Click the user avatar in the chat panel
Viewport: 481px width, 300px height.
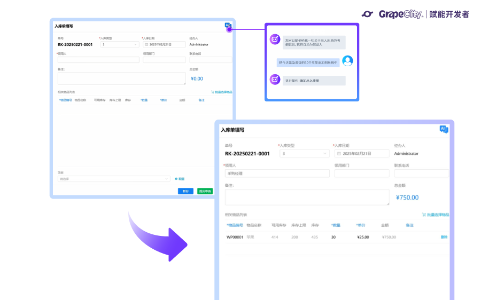347,61
